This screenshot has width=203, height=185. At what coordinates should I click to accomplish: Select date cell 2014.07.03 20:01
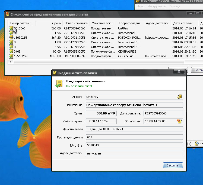(184, 42)
